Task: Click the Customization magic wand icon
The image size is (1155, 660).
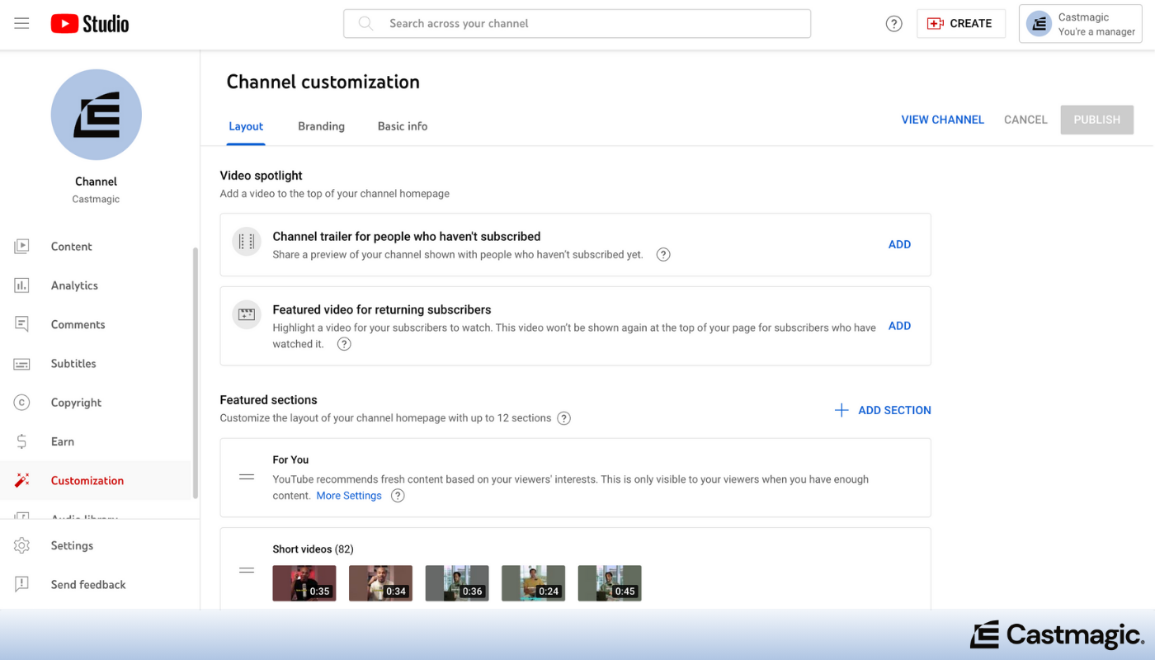Action: tap(21, 480)
